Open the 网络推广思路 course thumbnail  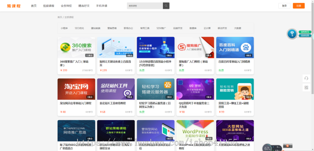coord(76,131)
